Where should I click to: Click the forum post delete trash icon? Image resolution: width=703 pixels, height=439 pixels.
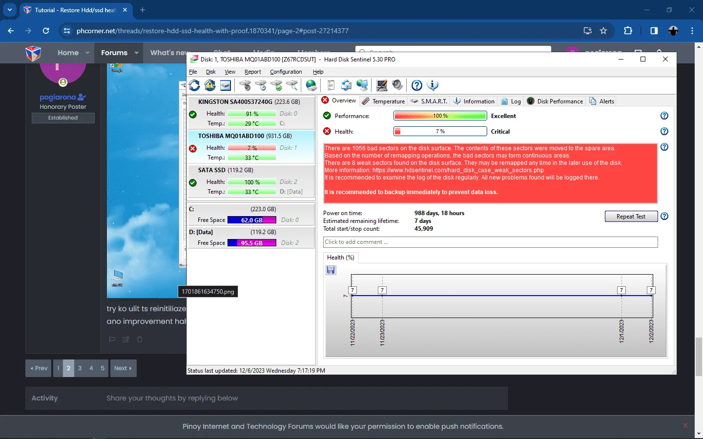(x=140, y=339)
